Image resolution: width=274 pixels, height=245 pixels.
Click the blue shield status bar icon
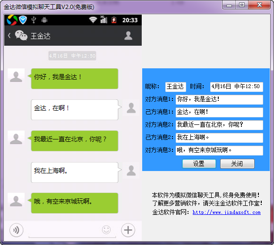coord(23,20)
